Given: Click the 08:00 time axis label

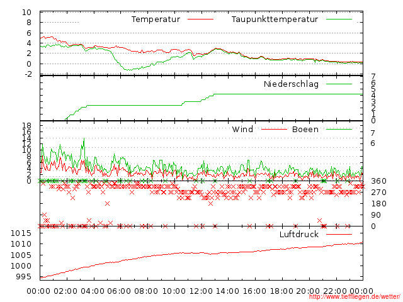Looking at the screenshot, I should [x=146, y=291].
